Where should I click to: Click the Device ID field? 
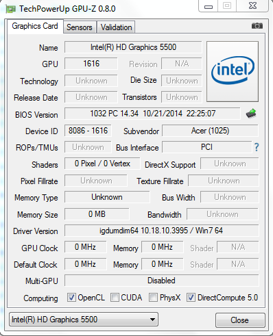coord(88,131)
